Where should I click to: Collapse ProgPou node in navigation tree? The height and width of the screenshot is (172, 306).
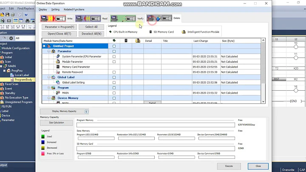click(5, 71)
